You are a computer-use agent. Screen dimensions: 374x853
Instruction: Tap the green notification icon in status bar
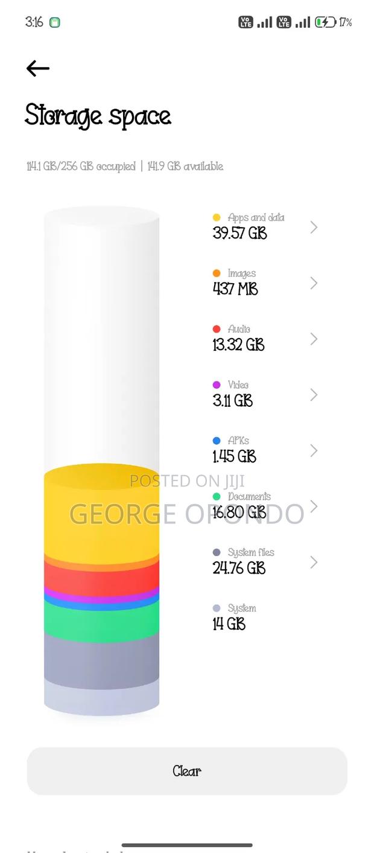(x=55, y=23)
